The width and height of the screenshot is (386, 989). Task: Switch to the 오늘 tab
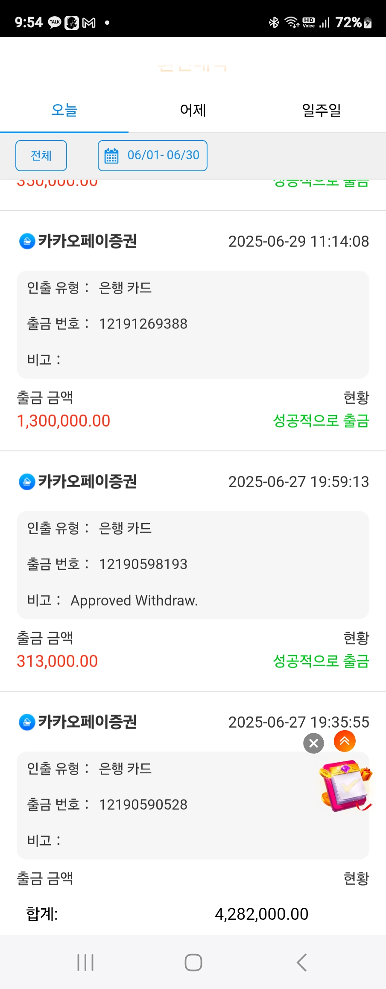click(x=64, y=110)
